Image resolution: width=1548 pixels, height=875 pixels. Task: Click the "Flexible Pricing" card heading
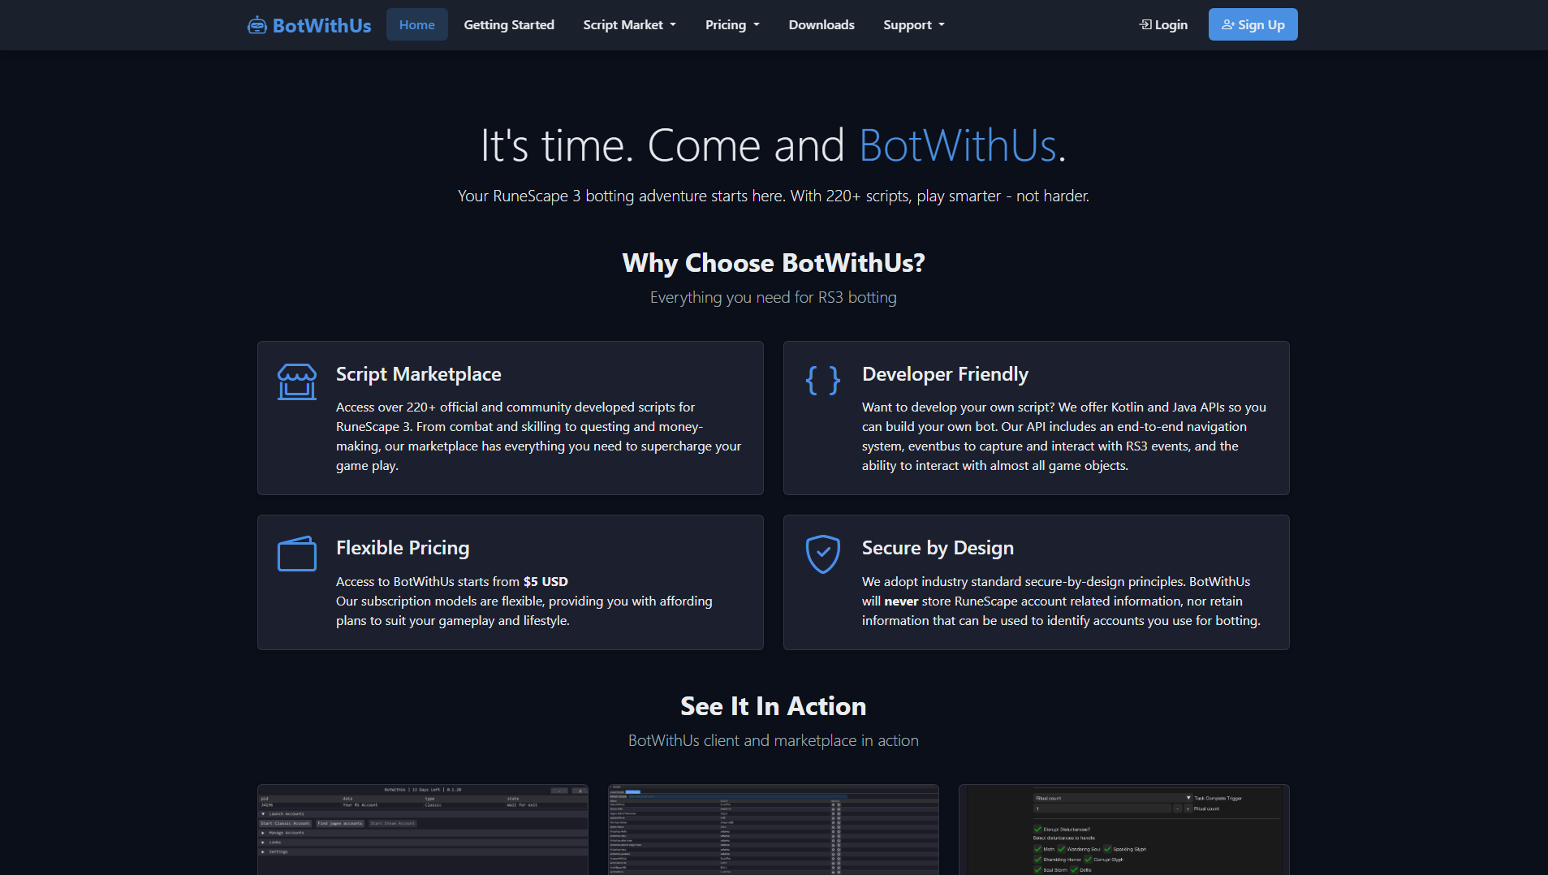403,548
